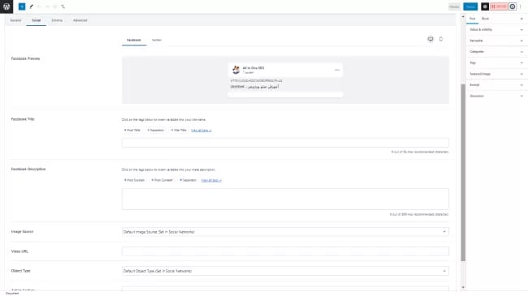Open View all tags link for Facebook Title
528x296 pixels.
tap(201, 131)
